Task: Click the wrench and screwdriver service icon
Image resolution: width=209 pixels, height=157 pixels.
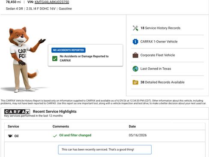Action: 135,28
